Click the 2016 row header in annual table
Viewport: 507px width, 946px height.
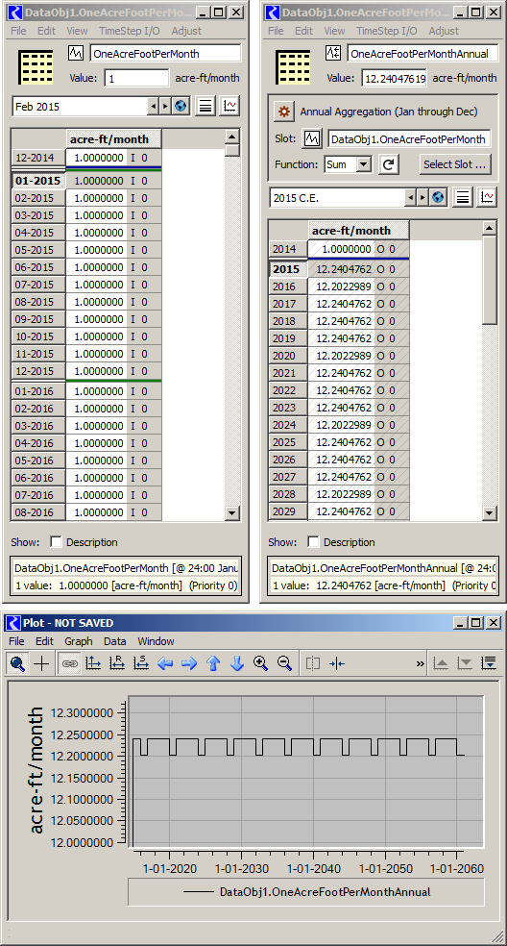(x=287, y=286)
